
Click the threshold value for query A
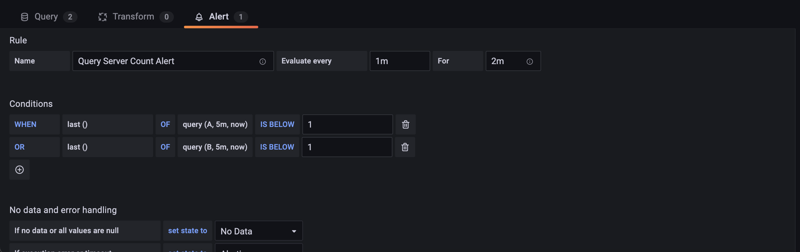347,124
